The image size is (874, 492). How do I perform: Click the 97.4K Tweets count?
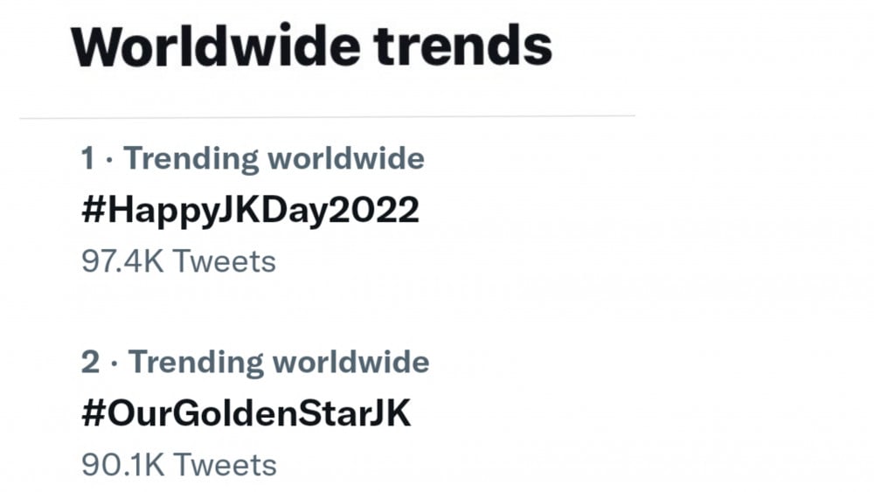click(178, 261)
